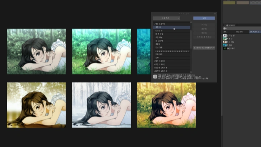Select the highlighted 푸른 날 row in the dialog list
Image resolution: width=261 pixels, height=147 pixels.
171,27
